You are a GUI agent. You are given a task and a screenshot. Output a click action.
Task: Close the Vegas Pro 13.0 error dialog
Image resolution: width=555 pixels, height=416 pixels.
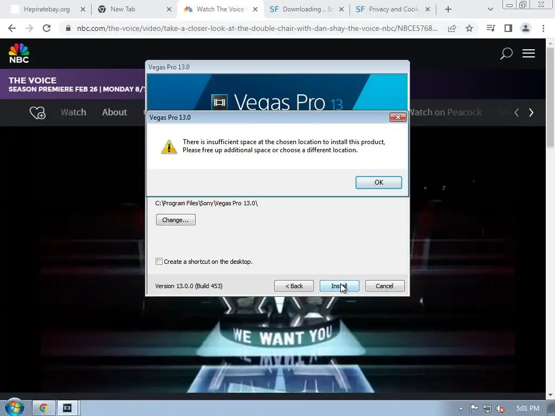click(x=397, y=117)
